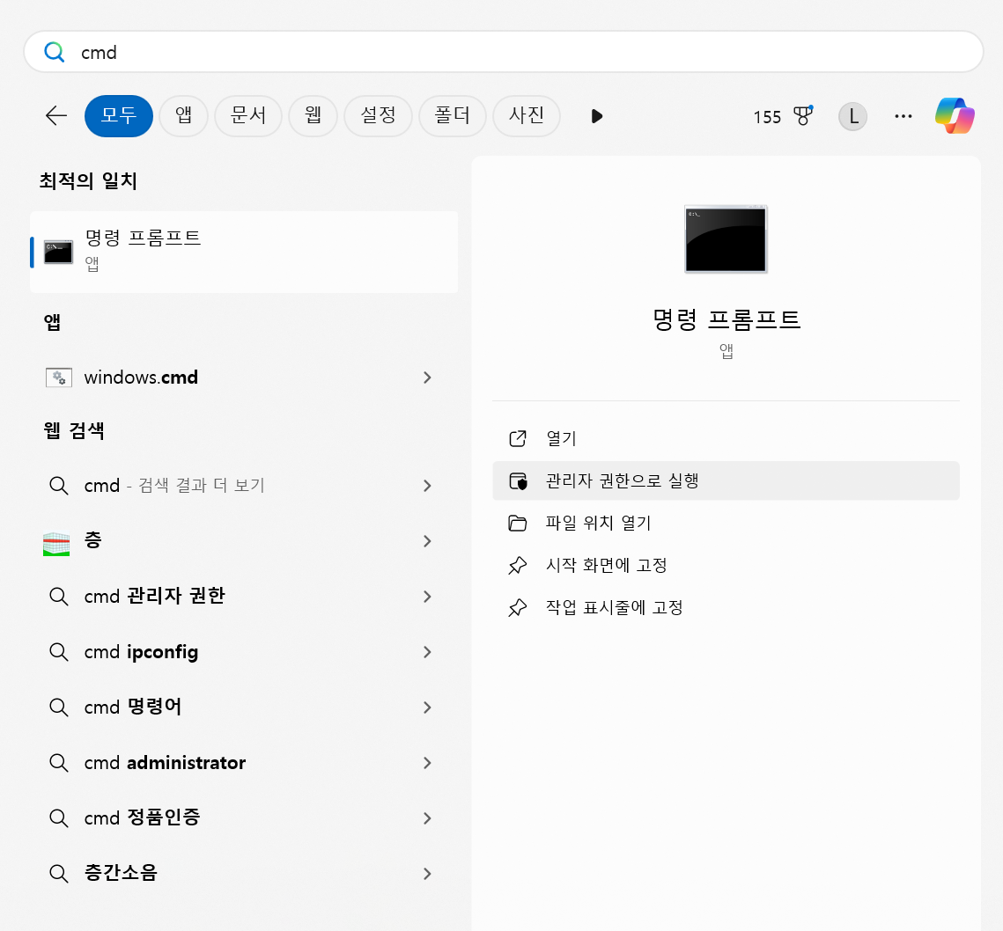Screen dimensions: 1003x931
Task: Choose 작업 표시줄에 고정
Action: [726, 607]
